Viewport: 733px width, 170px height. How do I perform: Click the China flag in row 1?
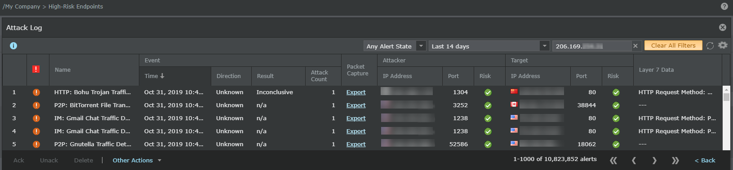click(514, 92)
